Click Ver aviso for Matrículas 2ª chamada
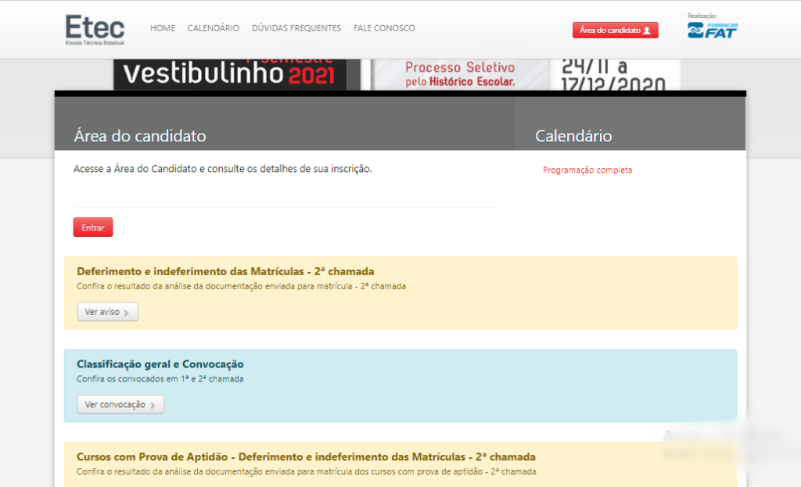The width and height of the screenshot is (801, 487). (107, 311)
